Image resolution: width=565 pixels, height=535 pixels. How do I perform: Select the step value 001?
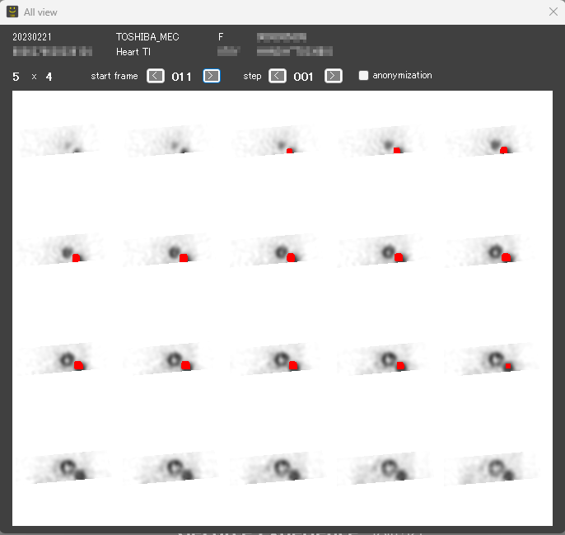[304, 77]
